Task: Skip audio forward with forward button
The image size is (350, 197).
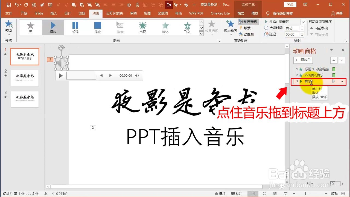Action: 110,76
